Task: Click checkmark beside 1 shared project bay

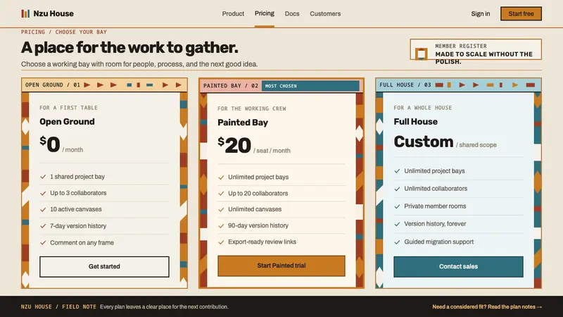Action: pos(43,177)
